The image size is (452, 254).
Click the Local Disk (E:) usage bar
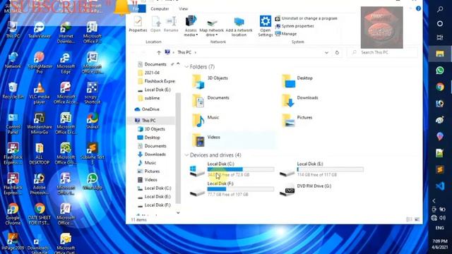click(330, 169)
